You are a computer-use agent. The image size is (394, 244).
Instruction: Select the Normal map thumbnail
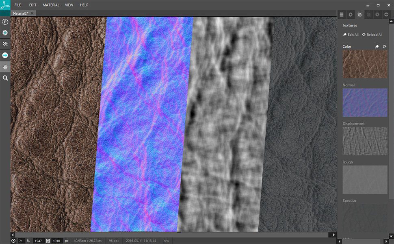(364, 102)
